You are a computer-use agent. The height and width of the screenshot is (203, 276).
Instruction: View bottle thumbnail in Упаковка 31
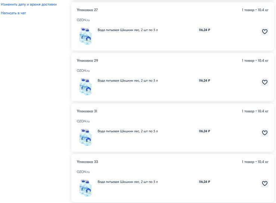pyautogui.click(x=85, y=137)
